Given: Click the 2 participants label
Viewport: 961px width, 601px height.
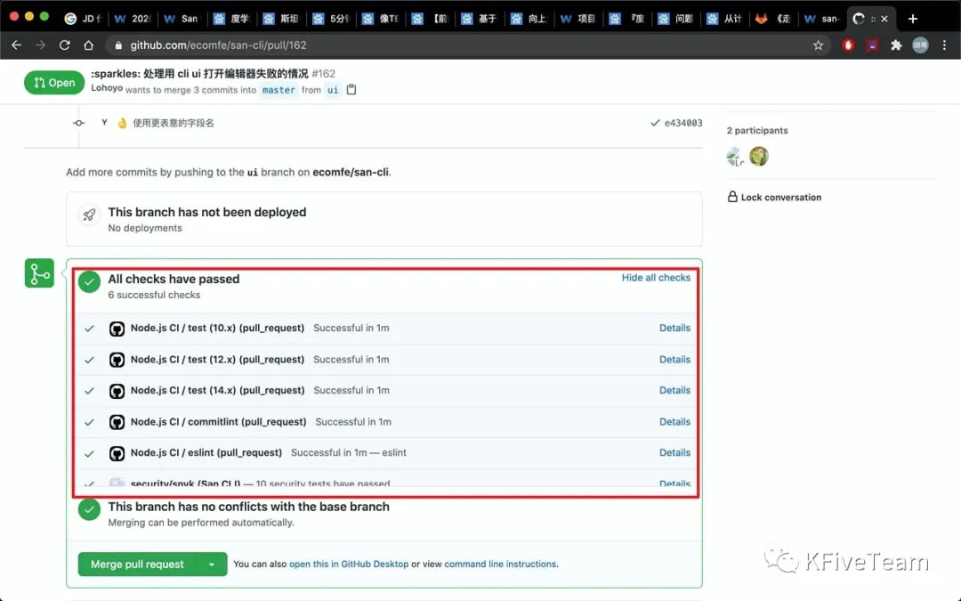Looking at the screenshot, I should [x=757, y=131].
